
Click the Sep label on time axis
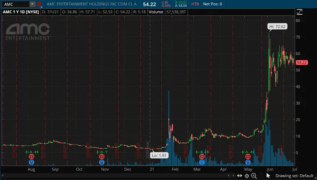click(55, 169)
